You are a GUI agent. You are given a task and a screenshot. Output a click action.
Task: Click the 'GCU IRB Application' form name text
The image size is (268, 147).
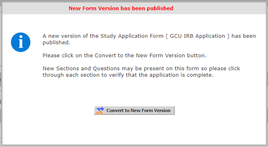pyautogui.click(x=197, y=36)
